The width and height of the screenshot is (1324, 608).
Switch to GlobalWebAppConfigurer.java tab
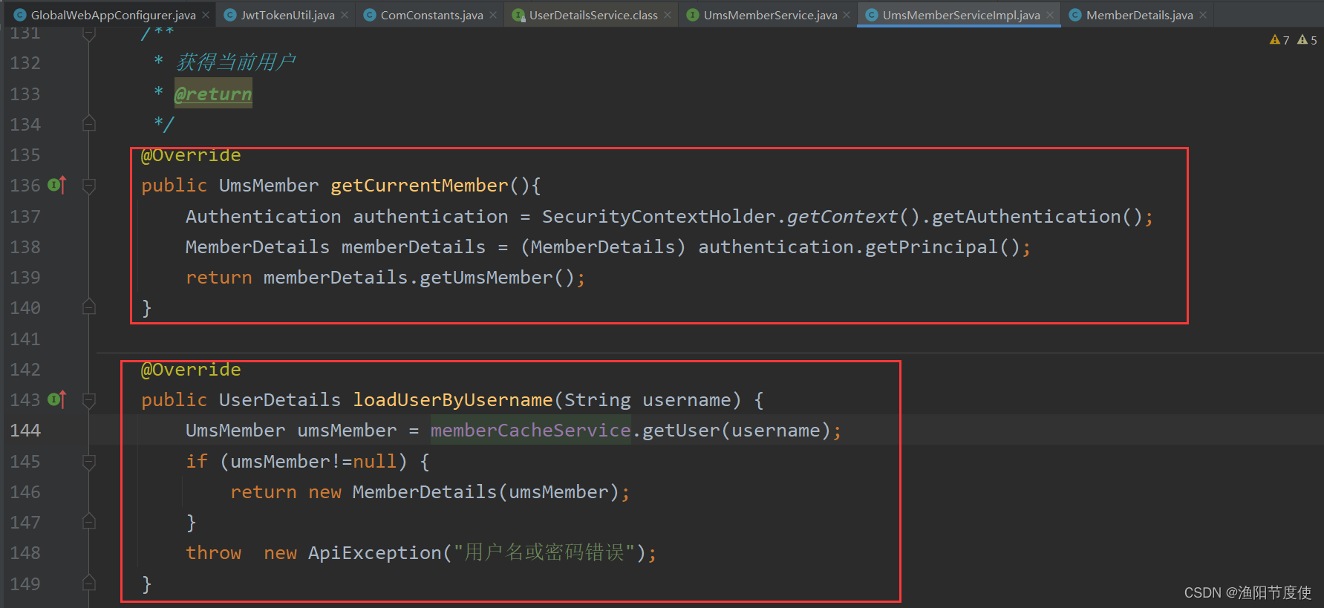[113, 15]
